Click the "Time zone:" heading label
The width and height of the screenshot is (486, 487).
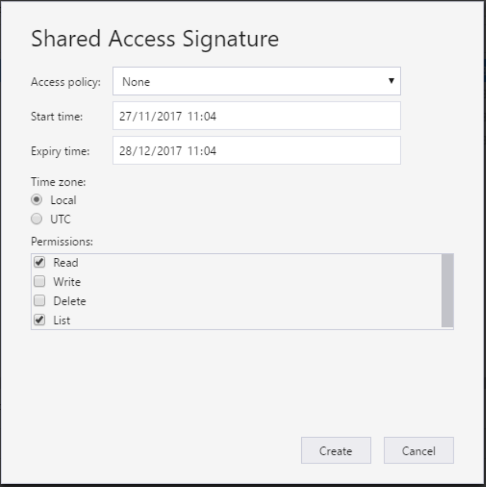click(58, 182)
